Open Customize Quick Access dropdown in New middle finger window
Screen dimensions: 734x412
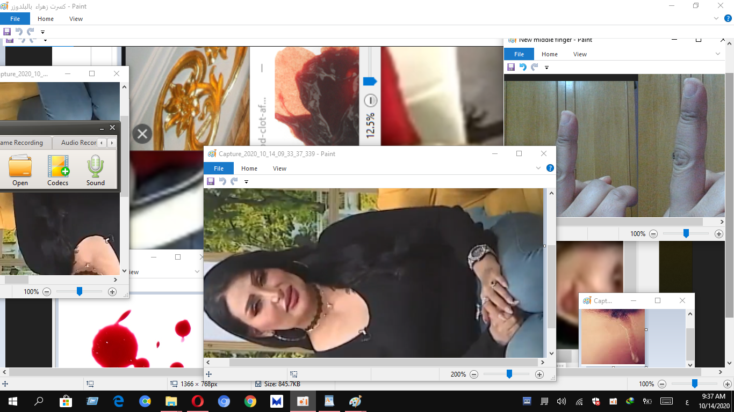click(x=546, y=68)
